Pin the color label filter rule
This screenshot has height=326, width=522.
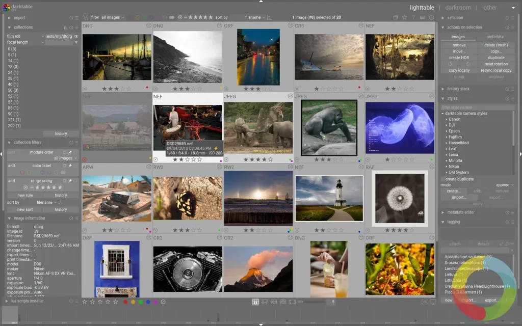click(x=70, y=166)
